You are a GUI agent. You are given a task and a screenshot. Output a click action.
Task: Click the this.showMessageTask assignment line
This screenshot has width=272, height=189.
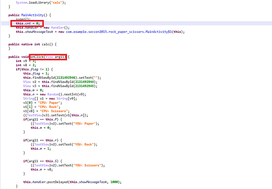(100, 32)
